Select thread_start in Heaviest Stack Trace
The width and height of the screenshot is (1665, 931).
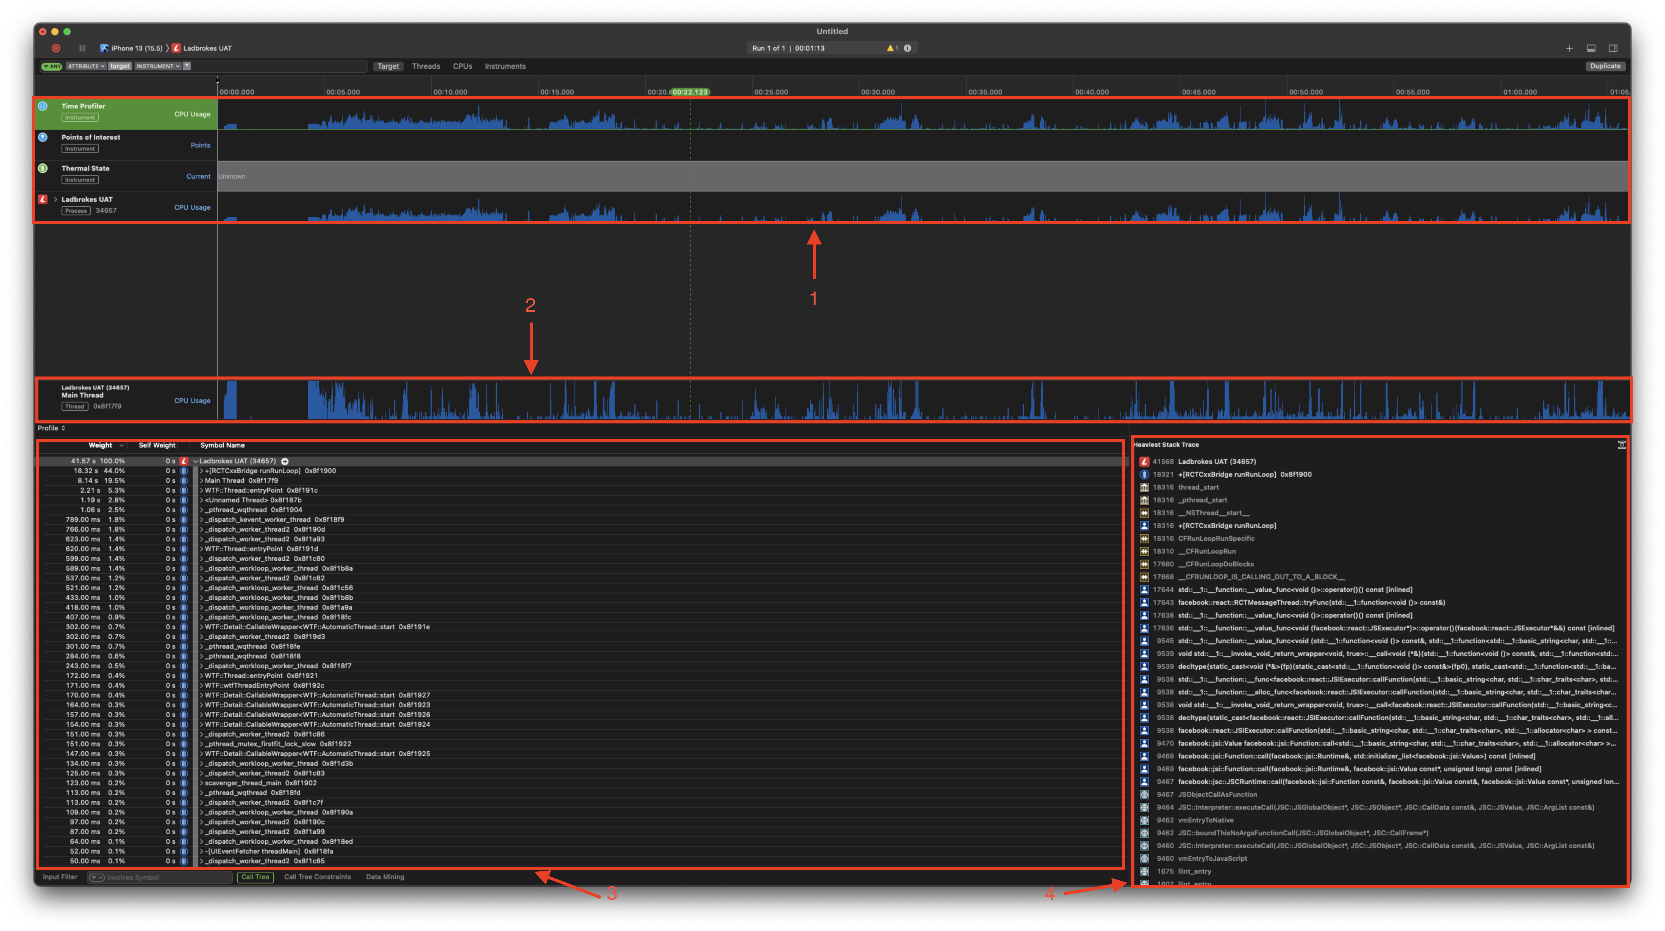[x=1198, y=487]
